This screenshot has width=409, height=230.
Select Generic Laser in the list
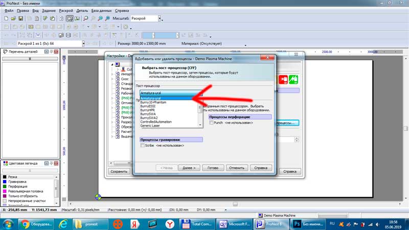pos(150,125)
